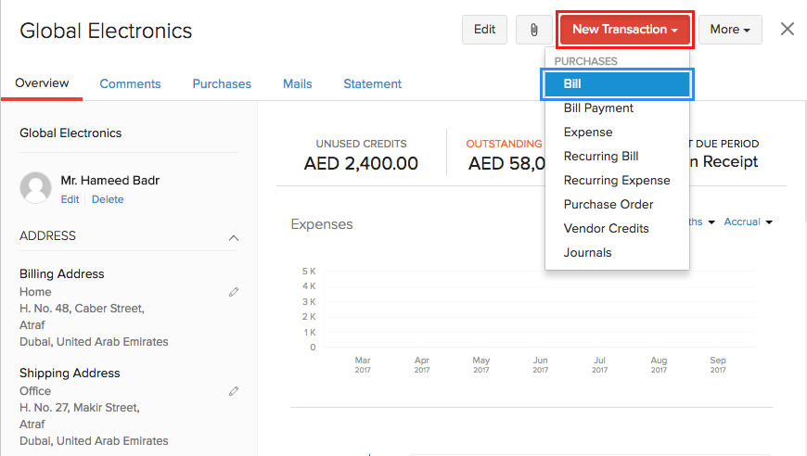807x456 pixels.
Task: Switch to the Comments tab
Action: pos(130,84)
